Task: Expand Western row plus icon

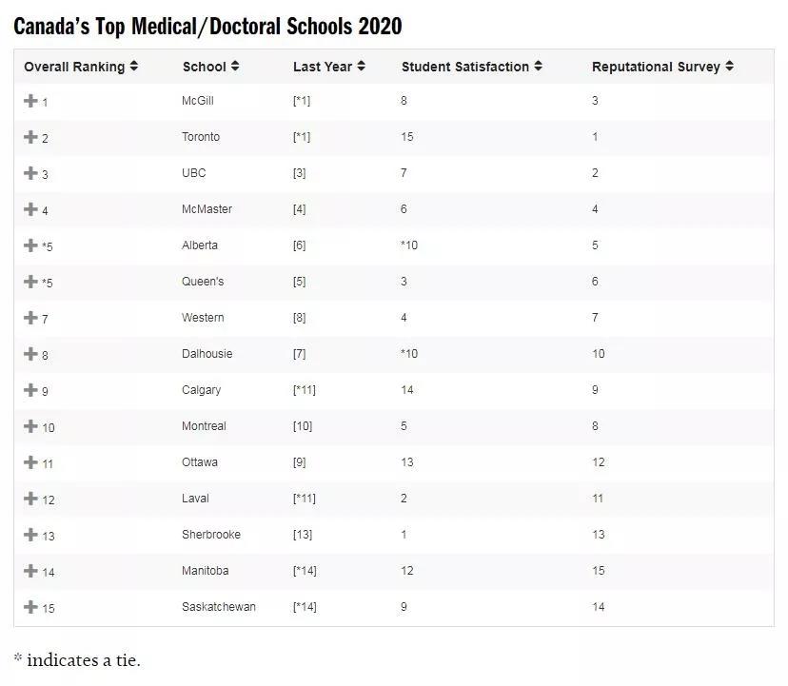Action: click(x=30, y=318)
